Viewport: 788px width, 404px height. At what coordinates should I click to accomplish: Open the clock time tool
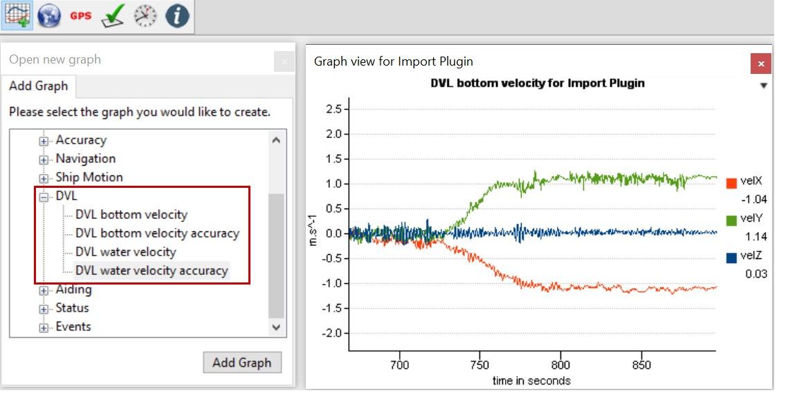click(x=143, y=15)
